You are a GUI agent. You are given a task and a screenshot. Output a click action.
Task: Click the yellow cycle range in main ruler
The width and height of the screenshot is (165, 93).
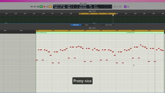[97, 14]
